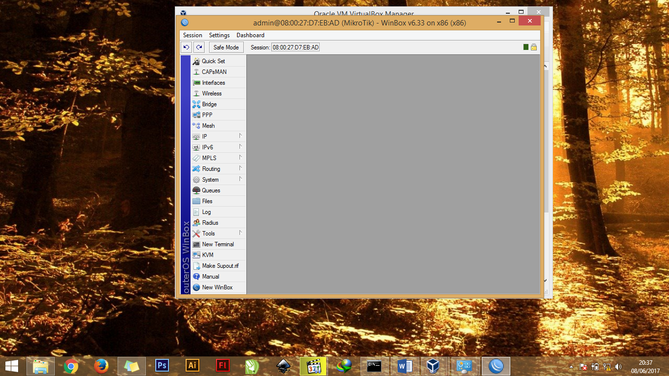This screenshot has height=376, width=669.
Task: Expand the MPLS submenu arrow
Action: (x=240, y=157)
